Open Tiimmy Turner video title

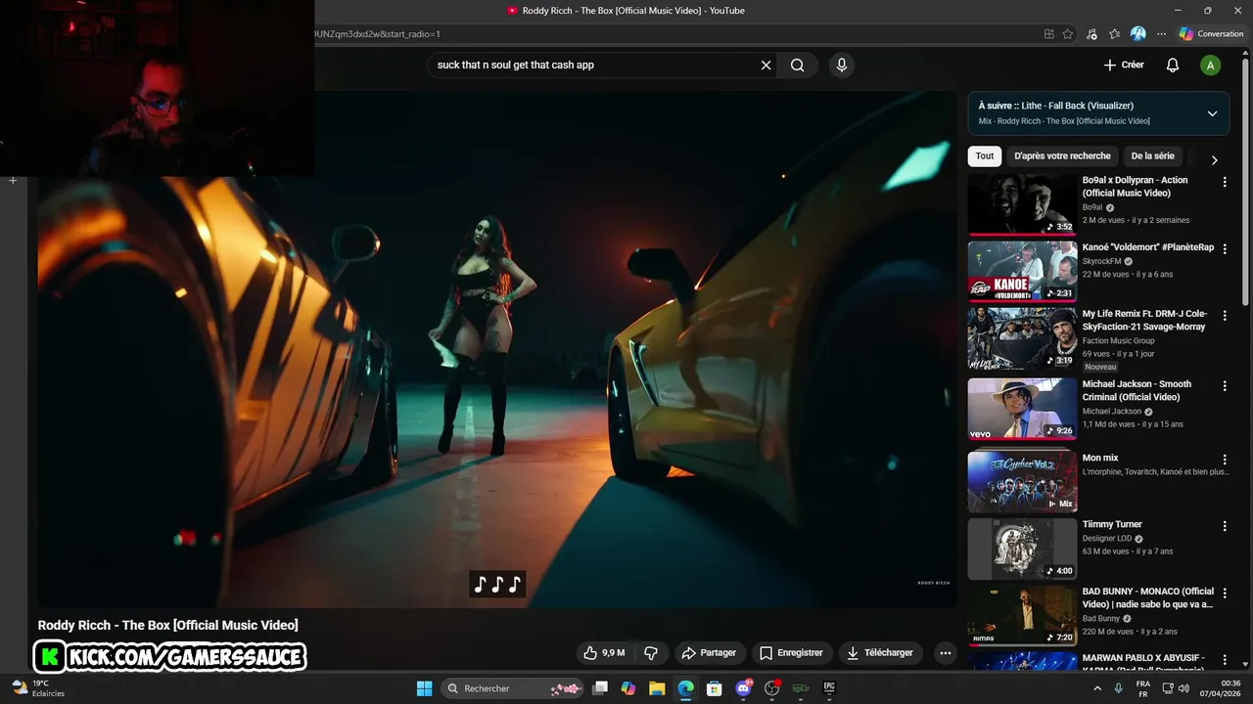1112,524
